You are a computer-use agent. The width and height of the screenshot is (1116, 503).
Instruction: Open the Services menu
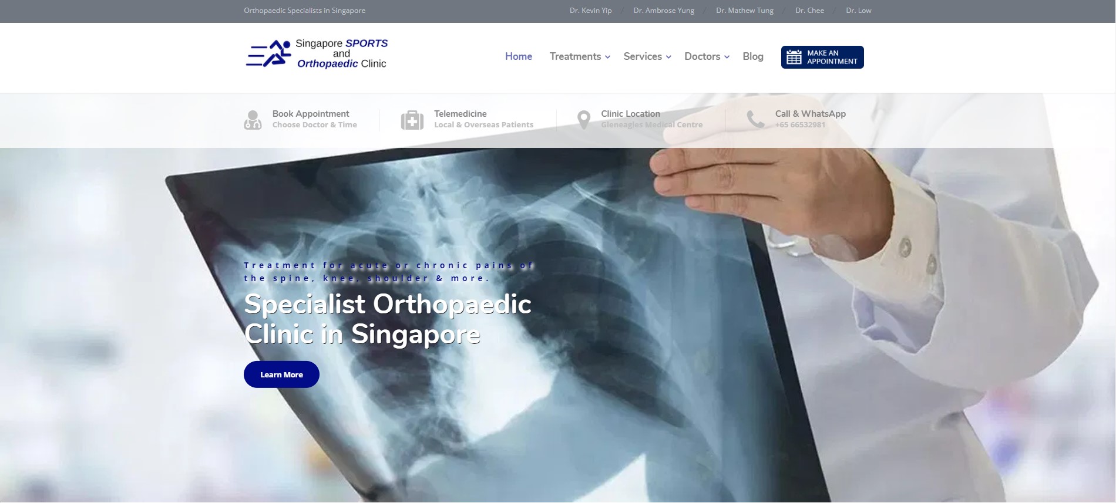[x=643, y=56]
